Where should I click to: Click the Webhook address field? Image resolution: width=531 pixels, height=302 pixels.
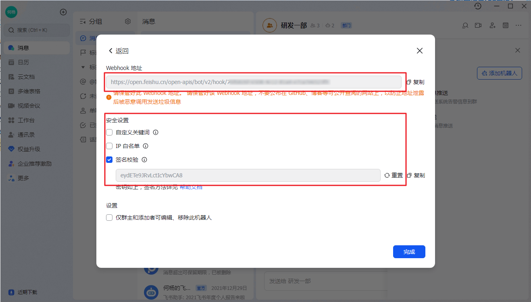tap(254, 82)
